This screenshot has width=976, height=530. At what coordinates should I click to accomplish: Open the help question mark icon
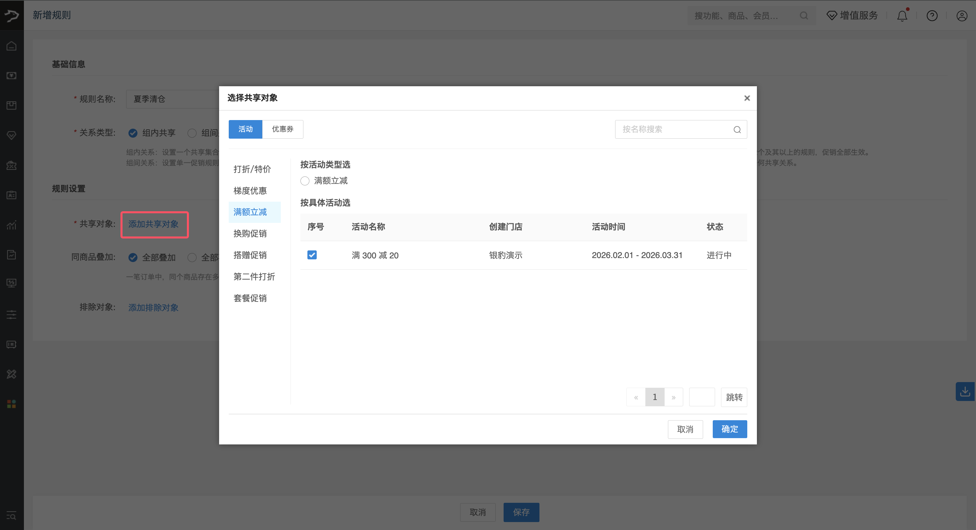pos(932,16)
